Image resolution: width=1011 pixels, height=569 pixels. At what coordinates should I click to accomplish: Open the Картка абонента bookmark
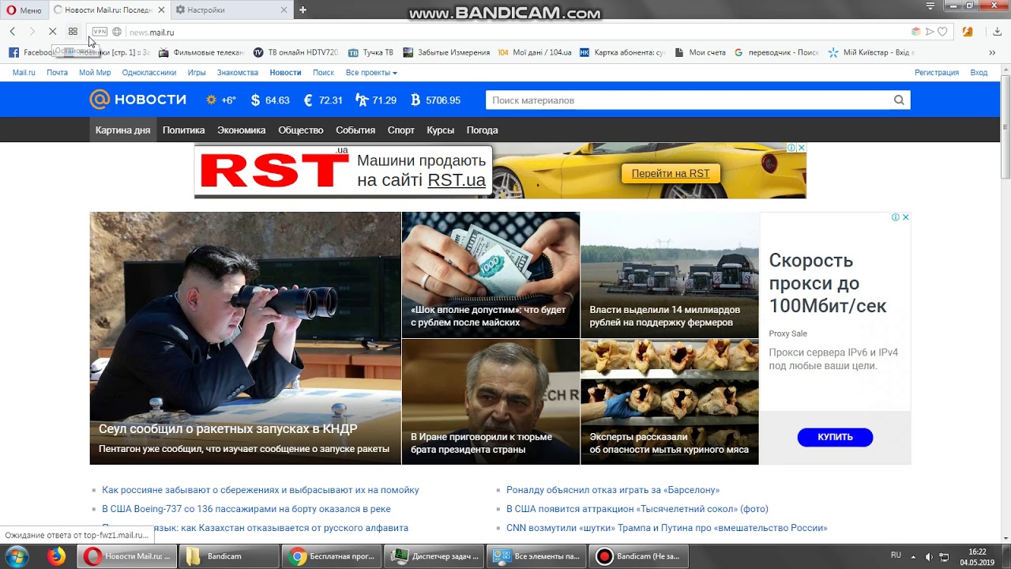(x=622, y=53)
